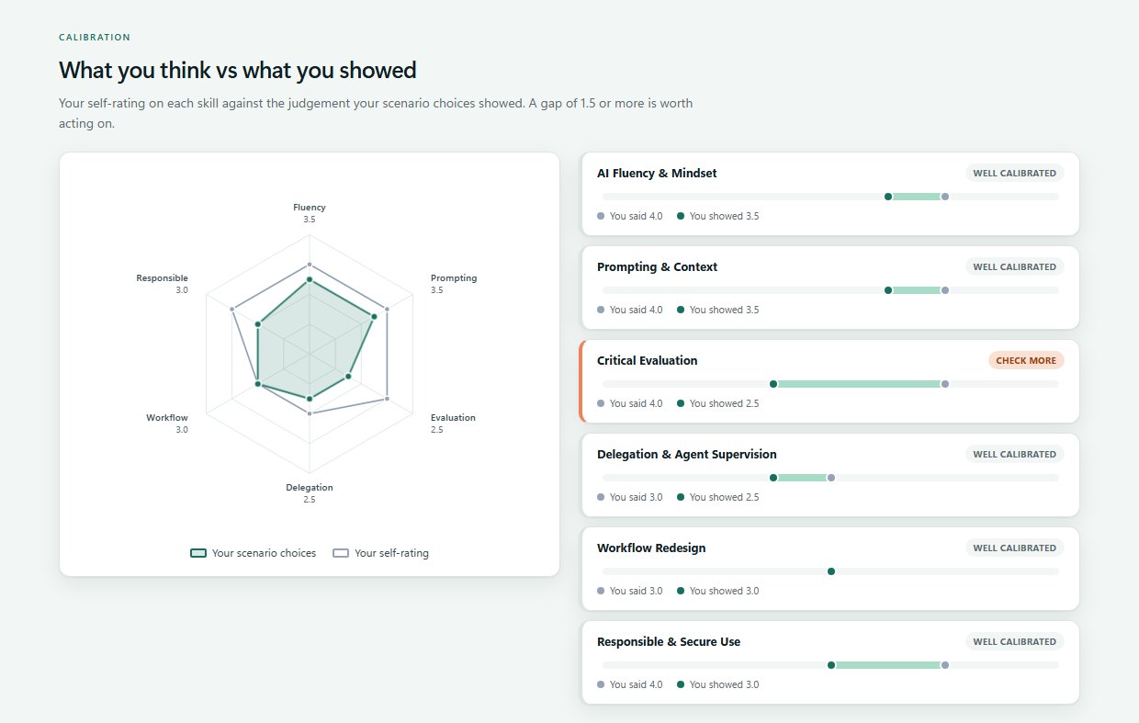The height and width of the screenshot is (723, 1139).
Task: Click 'You said 3.0' under Delegation & Agent Supervision
Action: coord(629,497)
